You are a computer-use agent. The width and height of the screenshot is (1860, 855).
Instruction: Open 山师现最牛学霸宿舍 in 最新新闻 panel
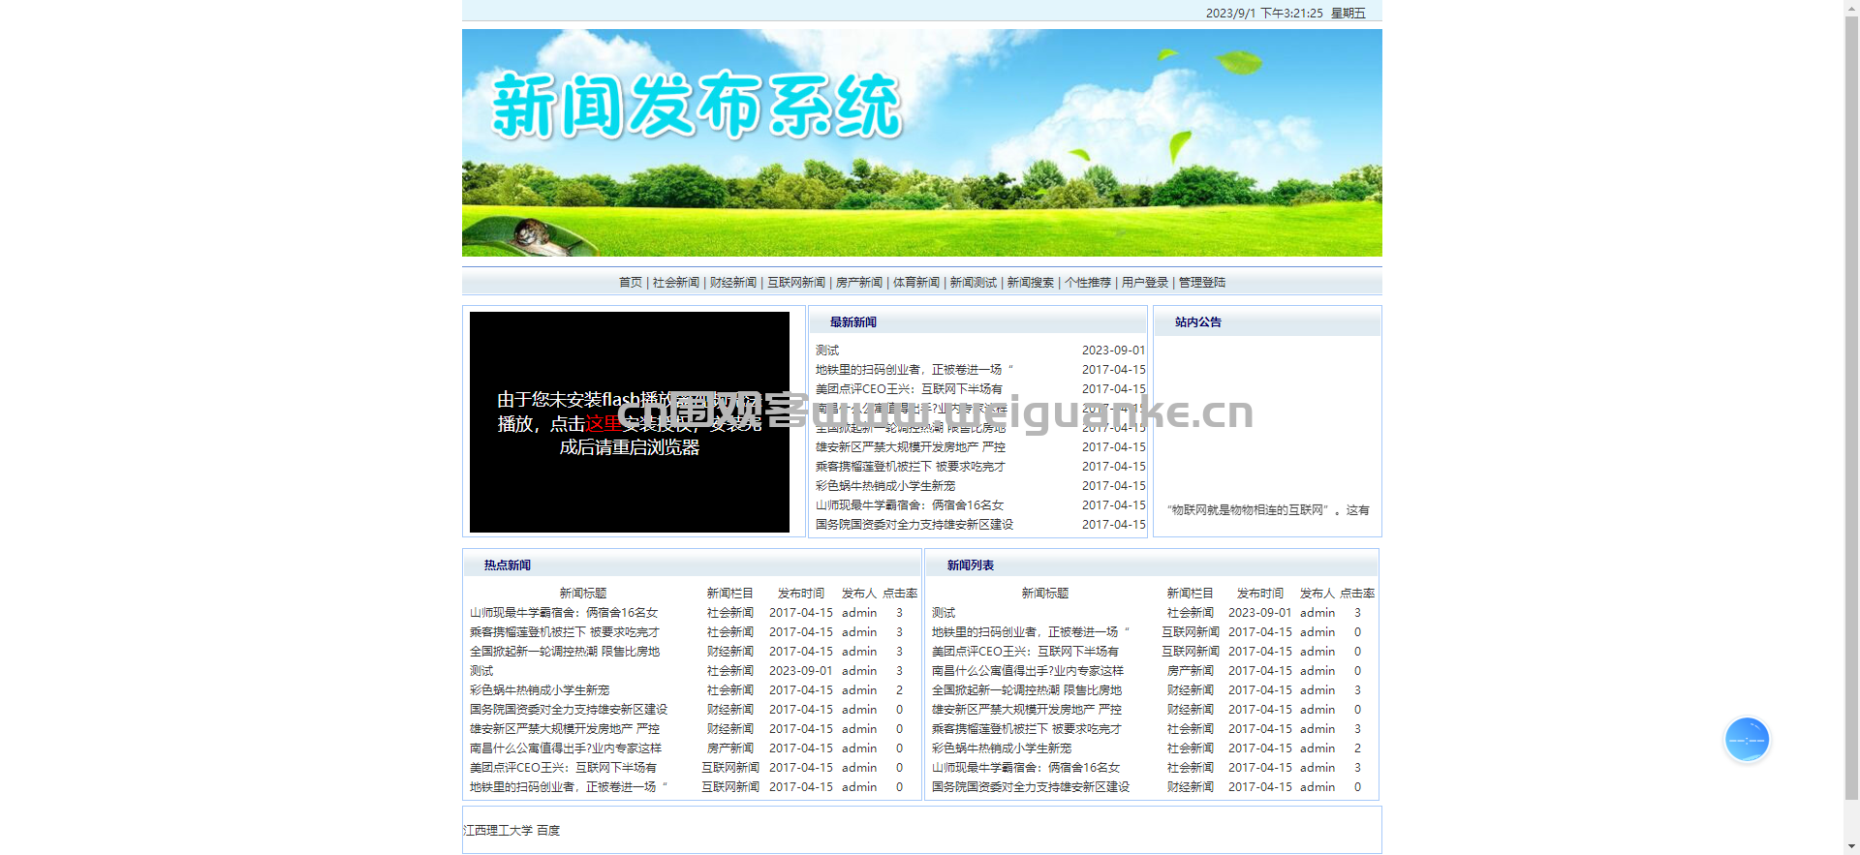(910, 505)
